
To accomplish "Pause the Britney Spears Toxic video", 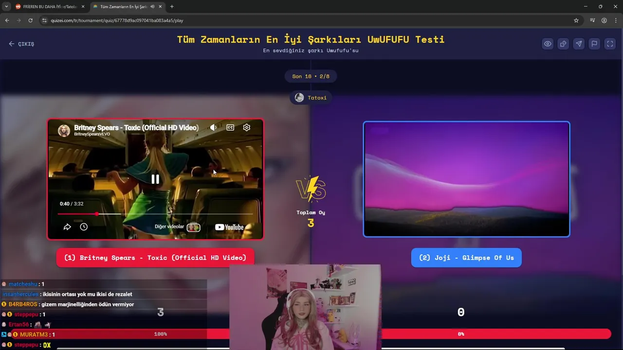I will pyautogui.click(x=155, y=179).
